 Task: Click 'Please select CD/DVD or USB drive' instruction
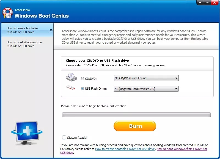(116, 65)
